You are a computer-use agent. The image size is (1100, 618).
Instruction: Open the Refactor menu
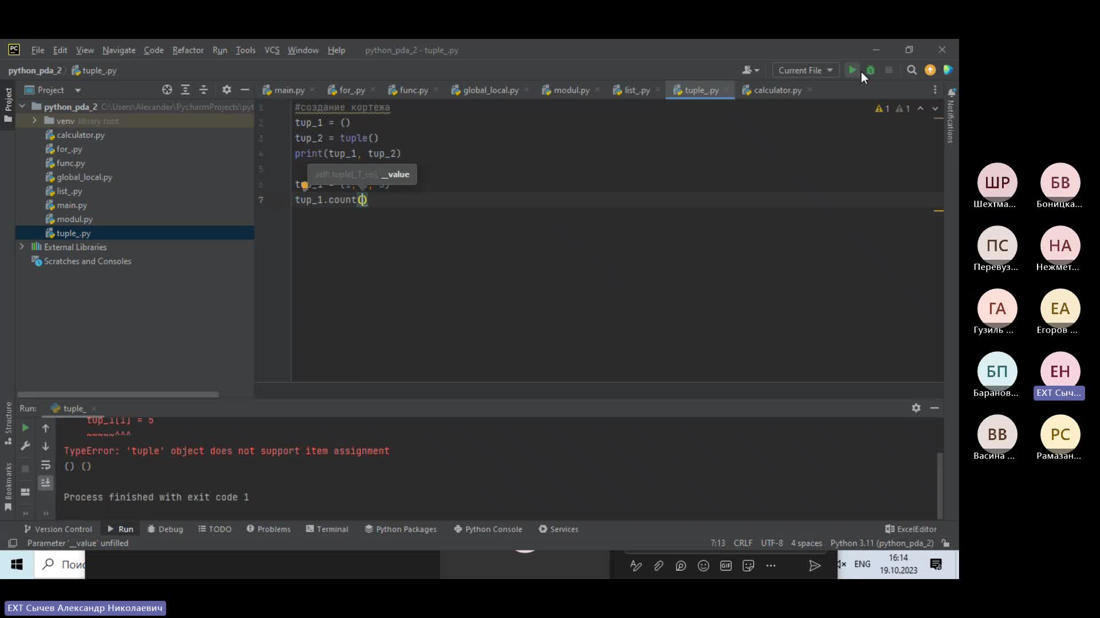point(188,50)
